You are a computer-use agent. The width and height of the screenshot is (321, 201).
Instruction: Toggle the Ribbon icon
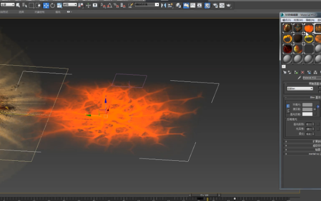(186, 6)
